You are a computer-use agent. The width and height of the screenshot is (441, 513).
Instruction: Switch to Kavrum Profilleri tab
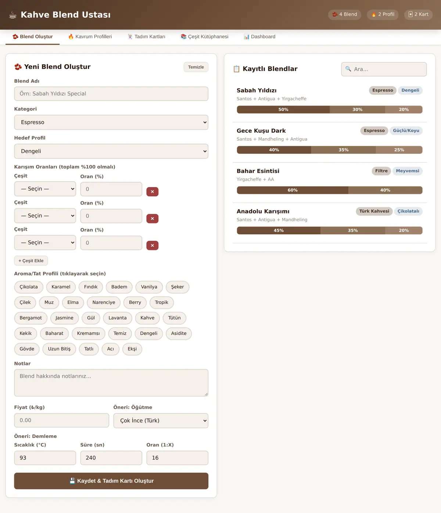point(90,37)
